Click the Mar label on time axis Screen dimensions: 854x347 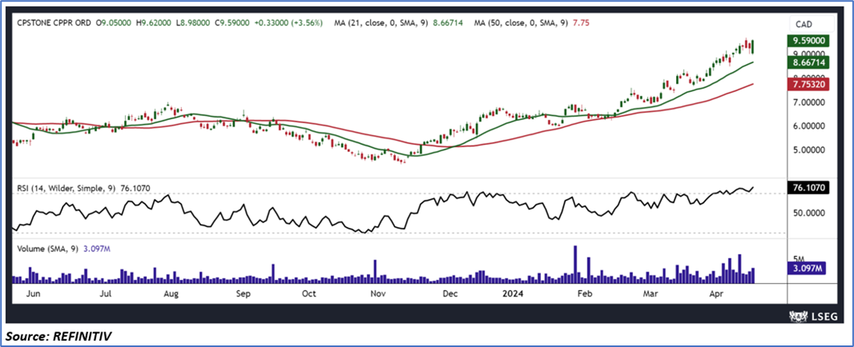649,294
